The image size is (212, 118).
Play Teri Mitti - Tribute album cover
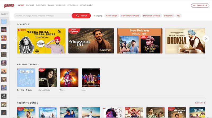tap(26, 77)
